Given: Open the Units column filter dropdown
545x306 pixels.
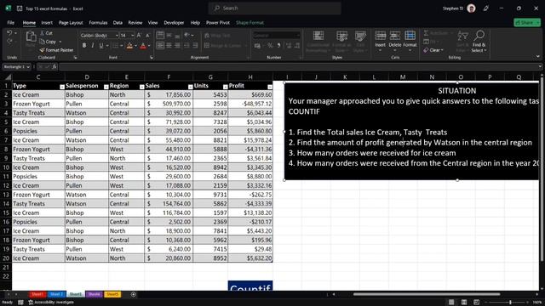Looking at the screenshot, I should tap(225, 87).
